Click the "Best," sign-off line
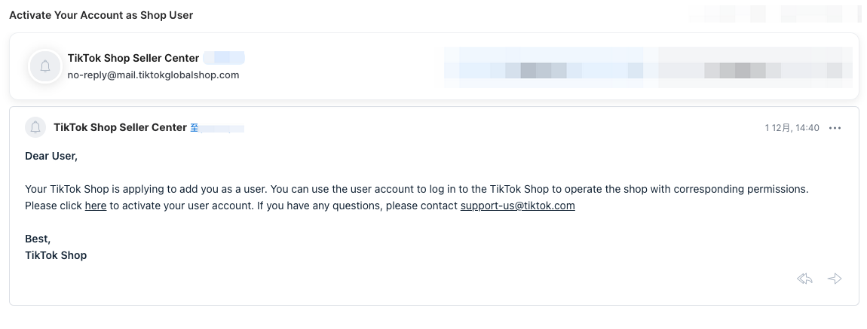Viewport: 867px width, 329px height. click(38, 239)
